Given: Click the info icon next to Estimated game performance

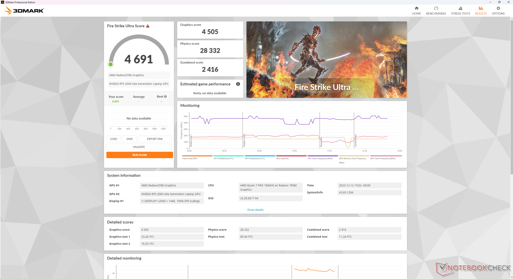Looking at the screenshot, I should [238, 84].
